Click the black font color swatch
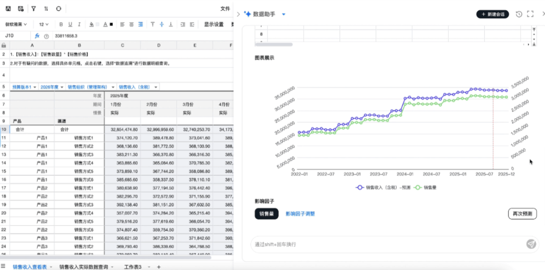 coord(111,24)
